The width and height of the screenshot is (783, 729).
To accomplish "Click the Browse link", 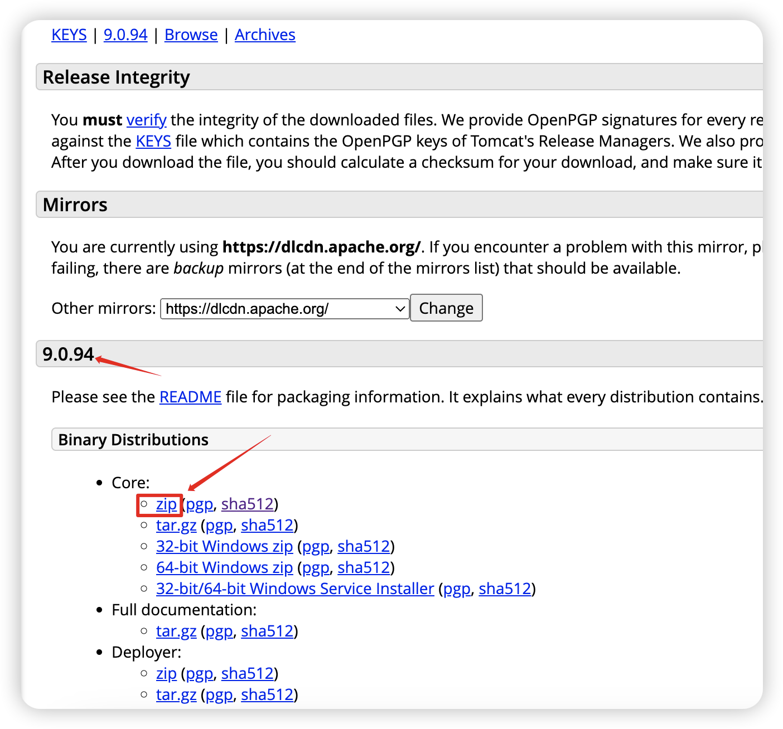I will pos(191,35).
